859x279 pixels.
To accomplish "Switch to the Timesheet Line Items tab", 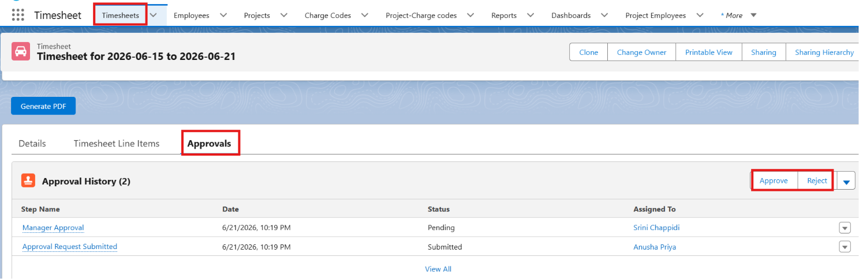I will [117, 144].
